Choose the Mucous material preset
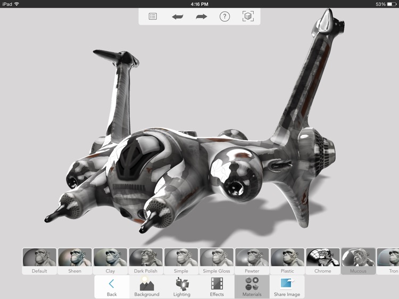The width and height of the screenshot is (399, 299). [358, 261]
